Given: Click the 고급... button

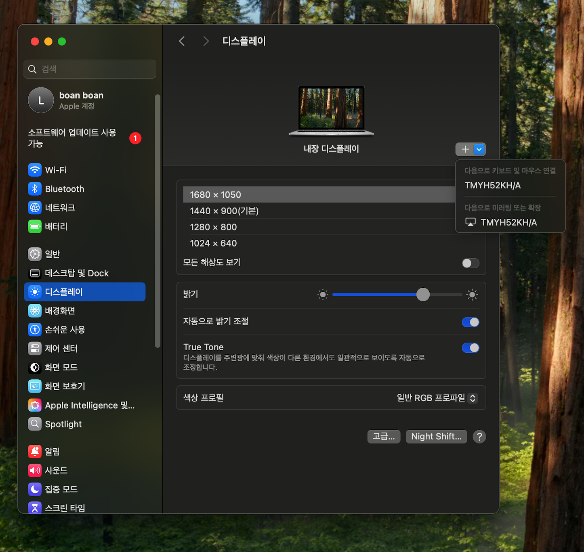Looking at the screenshot, I should pyautogui.click(x=384, y=437).
